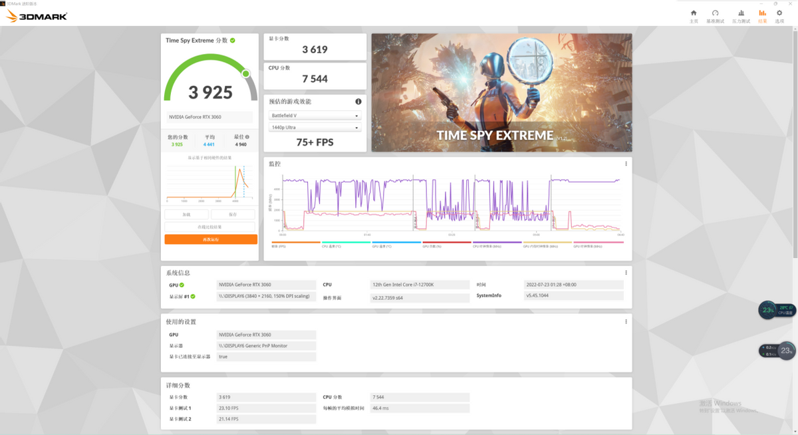The height and width of the screenshot is (435, 798).
Task: Open the monitoring panel three-dot menu
Action: tap(626, 164)
